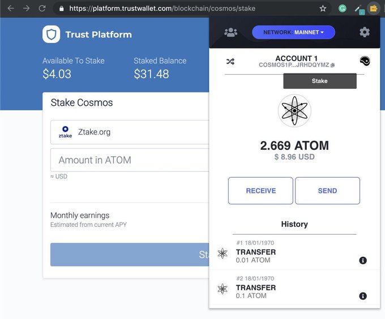
Task: Click the padlock site security icon
Action: click(62, 8)
